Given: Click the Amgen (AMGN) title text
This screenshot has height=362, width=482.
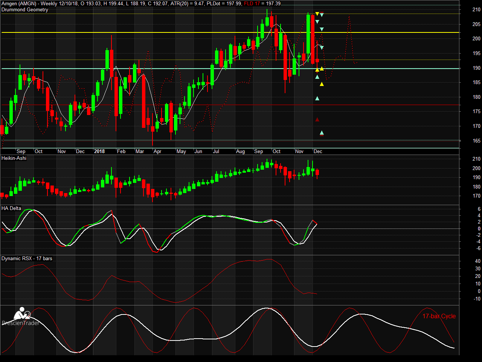Looking at the screenshot, I should point(19,3).
